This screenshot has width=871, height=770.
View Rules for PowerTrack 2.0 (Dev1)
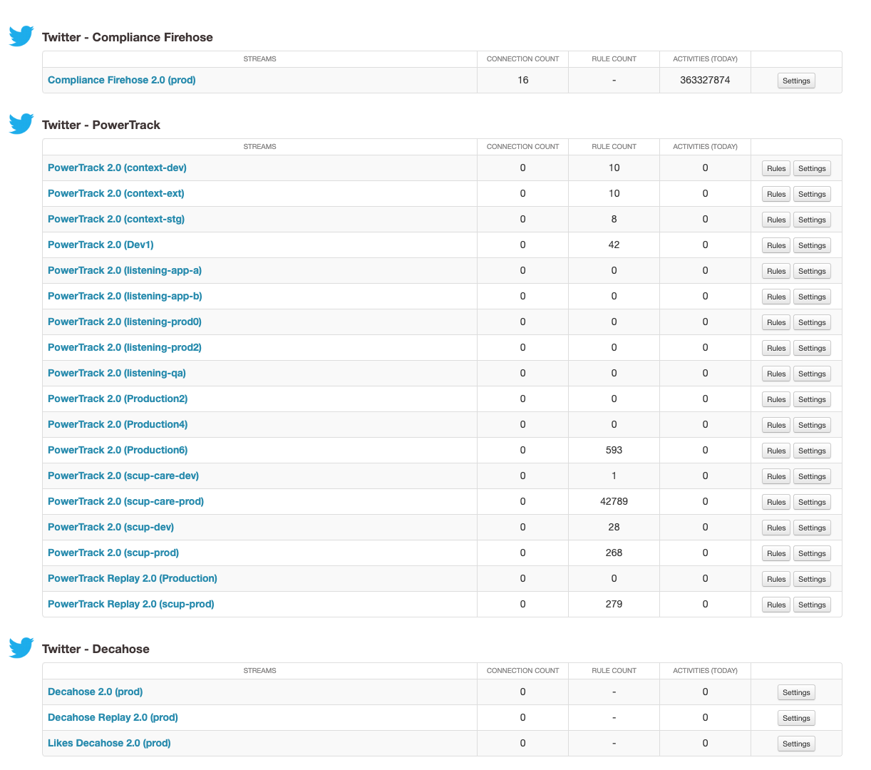point(776,245)
